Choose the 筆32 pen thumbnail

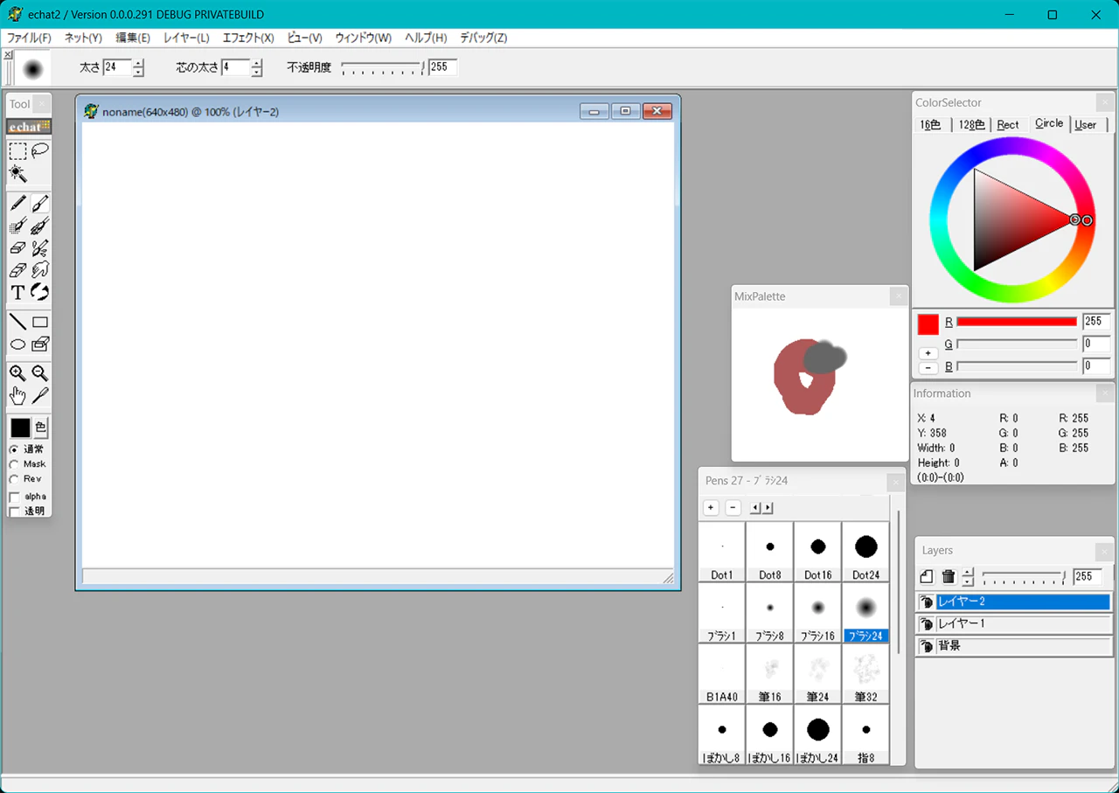pyautogui.click(x=866, y=674)
